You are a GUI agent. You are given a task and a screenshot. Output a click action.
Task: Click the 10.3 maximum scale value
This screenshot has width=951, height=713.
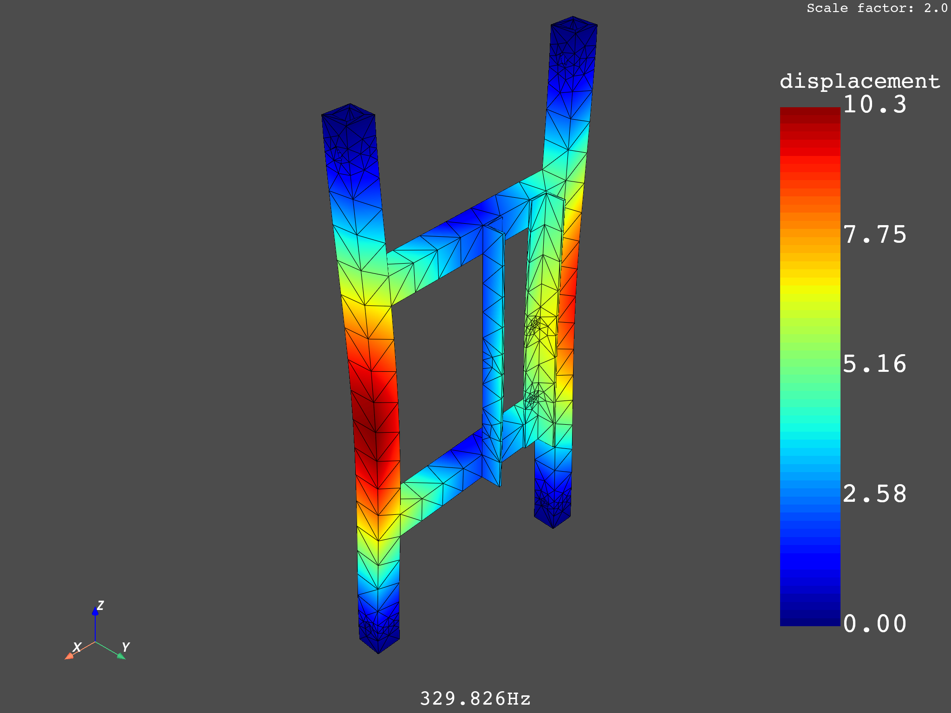coord(874,104)
